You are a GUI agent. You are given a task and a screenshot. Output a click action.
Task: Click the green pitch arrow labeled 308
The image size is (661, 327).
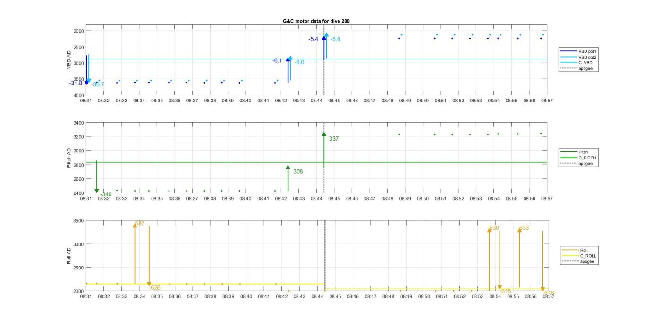click(x=288, y=178)
